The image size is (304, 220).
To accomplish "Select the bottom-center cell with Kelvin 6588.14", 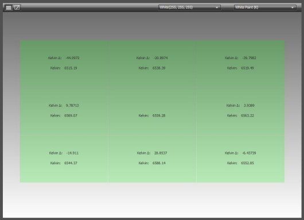I will coord(152,159).
